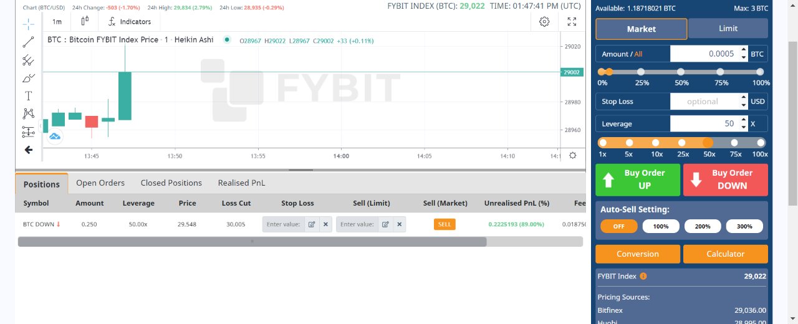
Task: Click the positions table Stop Loss value field
Action: coord(284,224)
